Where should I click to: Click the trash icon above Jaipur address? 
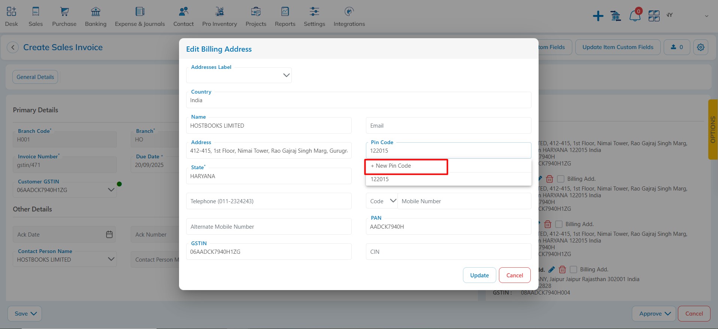pyautogui.click(x=562, y=269)
